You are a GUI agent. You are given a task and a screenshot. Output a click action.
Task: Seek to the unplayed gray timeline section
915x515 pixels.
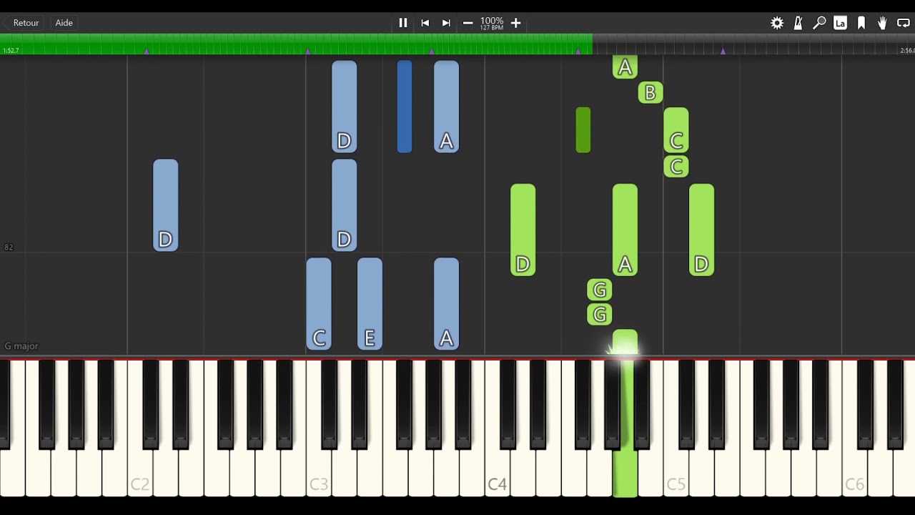[753, 44]
